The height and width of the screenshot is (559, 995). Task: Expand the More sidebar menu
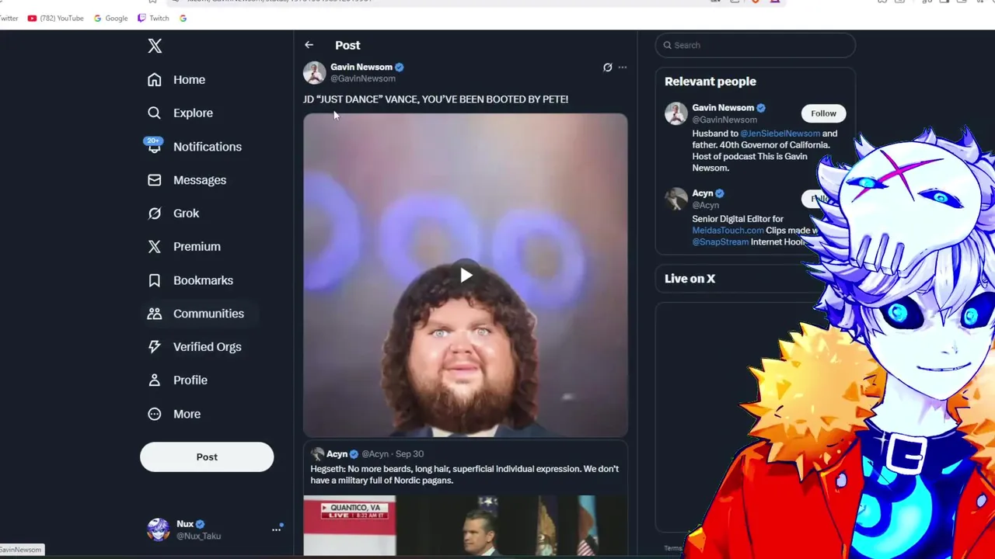[x=187, y=414]
